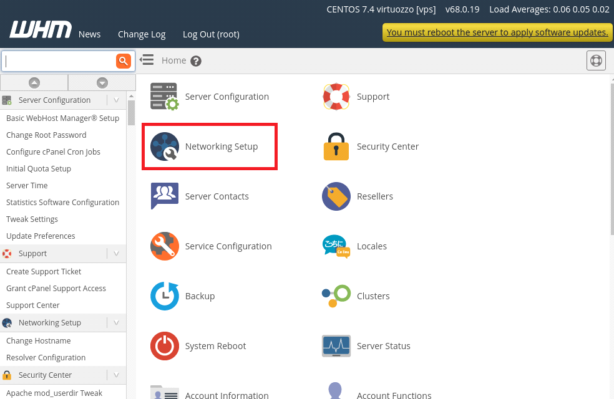Open the Backup clock icon
Screen dimensions: 614x399
165,296
